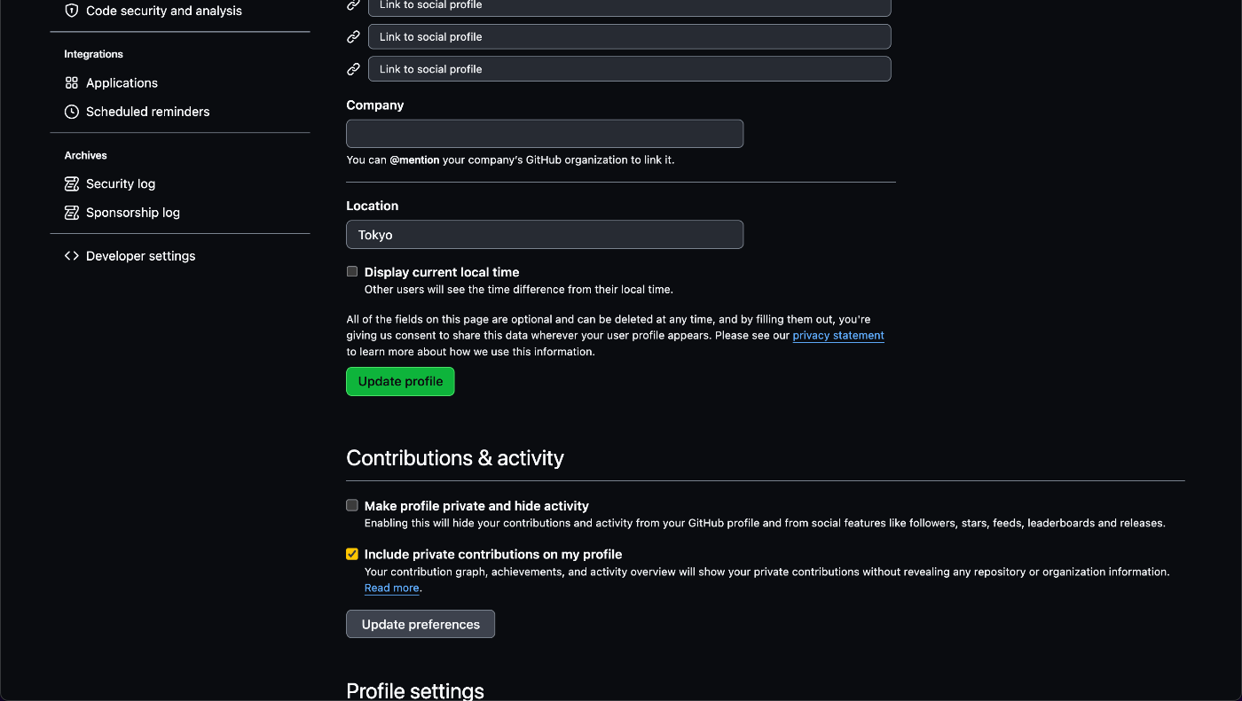Click the Display current local time label
The image size is (1242, 701).
(x=442, y=272)
